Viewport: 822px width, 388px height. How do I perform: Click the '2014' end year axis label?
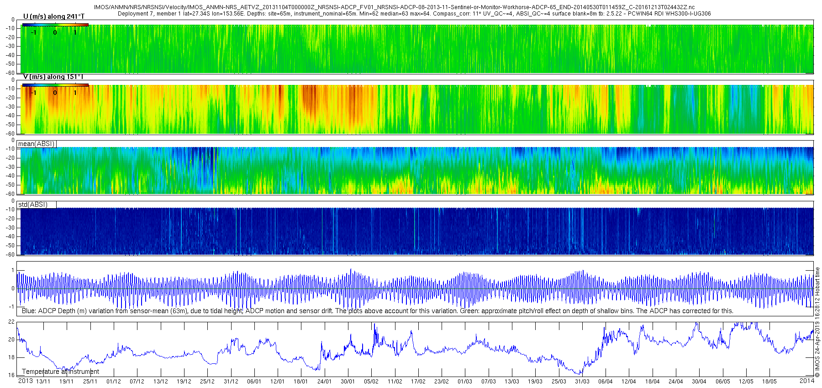[807, 381]
